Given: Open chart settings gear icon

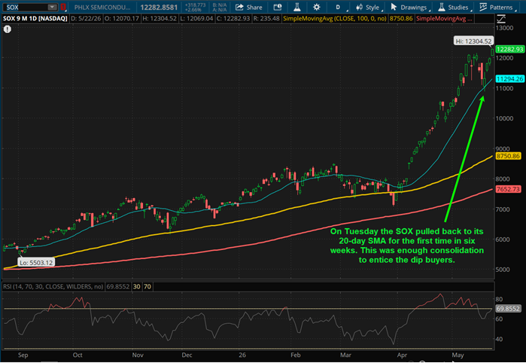Looking at the screenshot, I should tap(316, 7).
